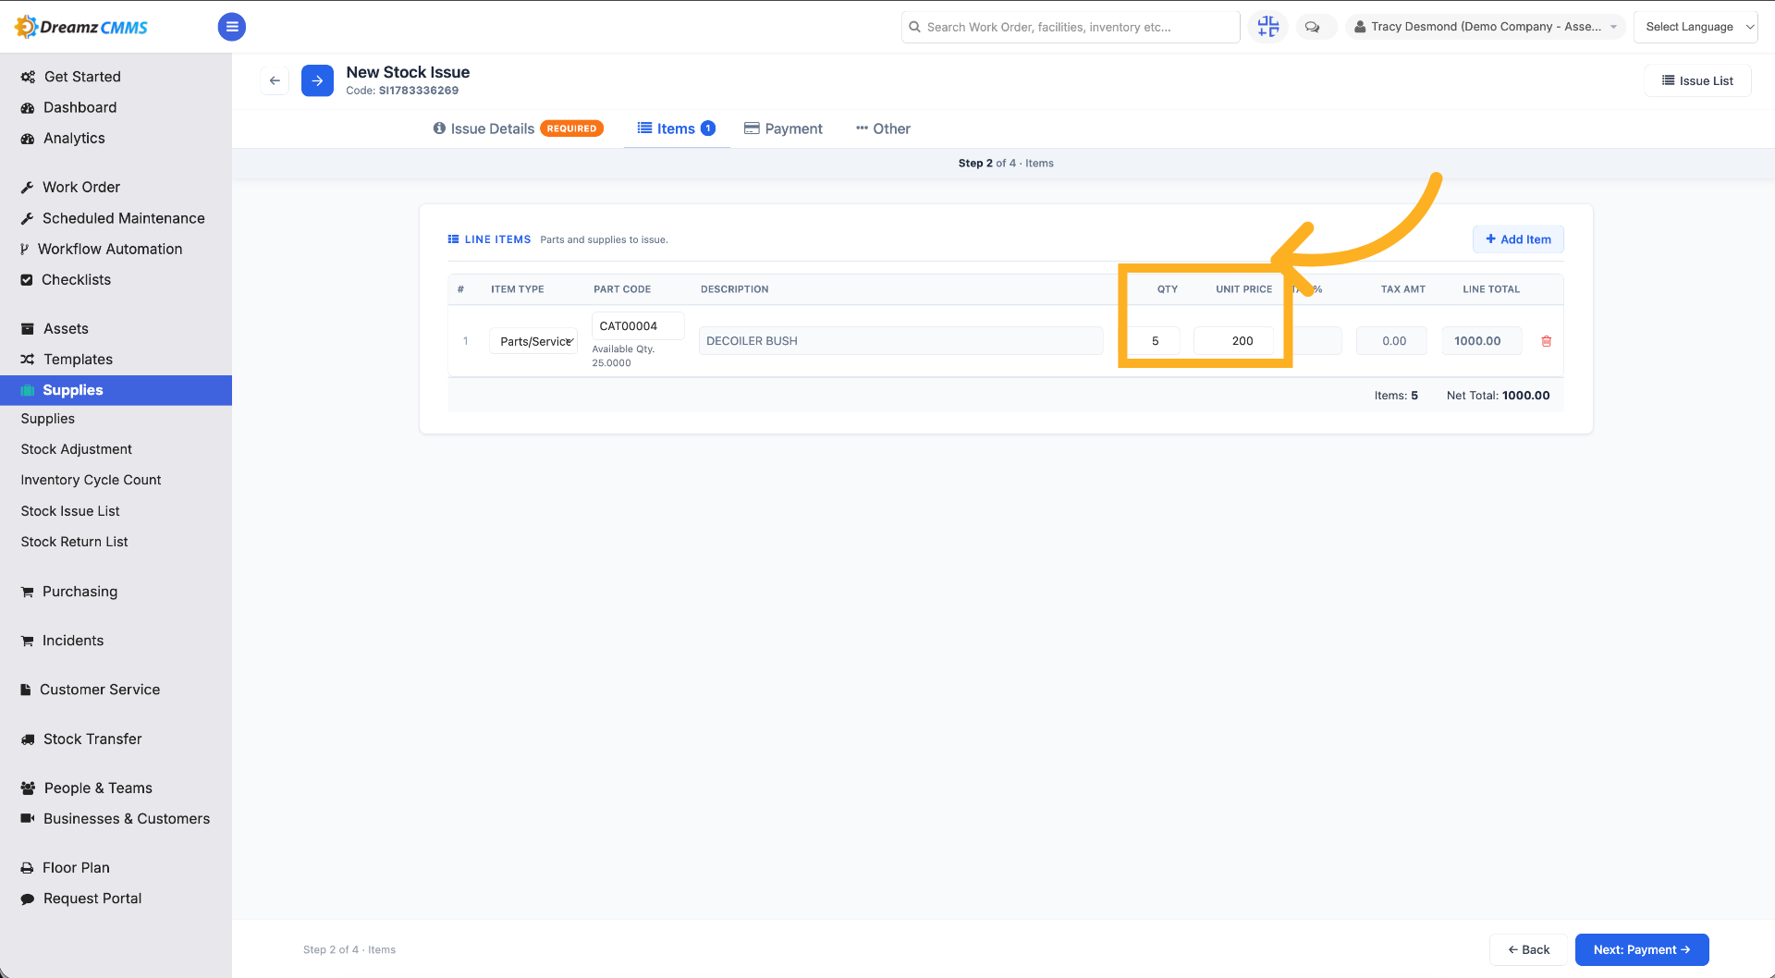Click the scan icon beside search
The width and height of the screenshot is (1775, 978).
point(1268,27)
